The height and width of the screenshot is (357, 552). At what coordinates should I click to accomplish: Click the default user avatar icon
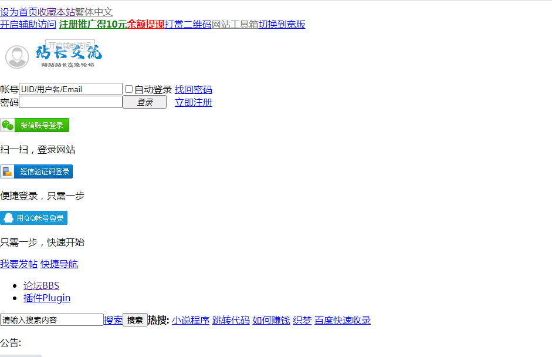click(17, 57)
